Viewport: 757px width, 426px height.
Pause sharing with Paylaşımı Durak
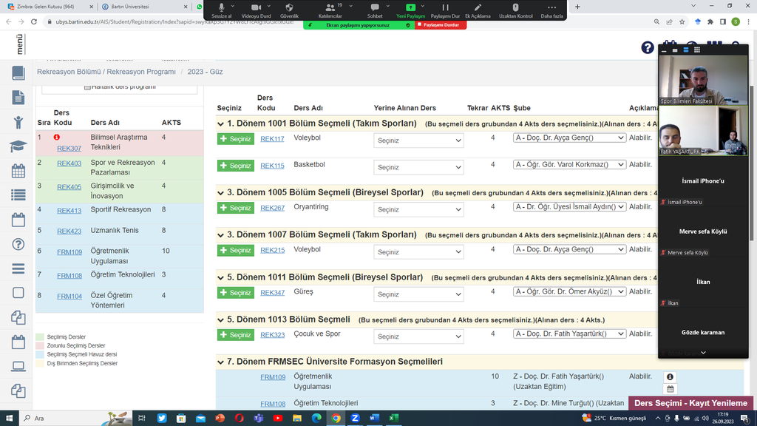click(445, 8)
